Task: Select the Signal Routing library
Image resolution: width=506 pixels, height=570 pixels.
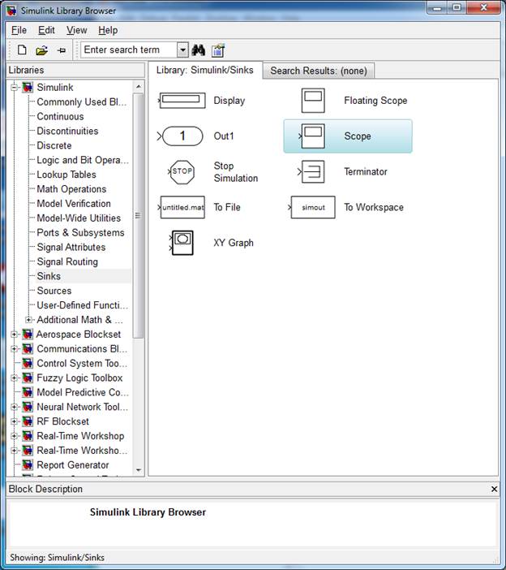Action: [67, 261]
